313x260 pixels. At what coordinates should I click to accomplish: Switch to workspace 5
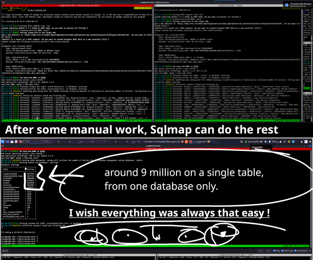click(x=81, y=142)
